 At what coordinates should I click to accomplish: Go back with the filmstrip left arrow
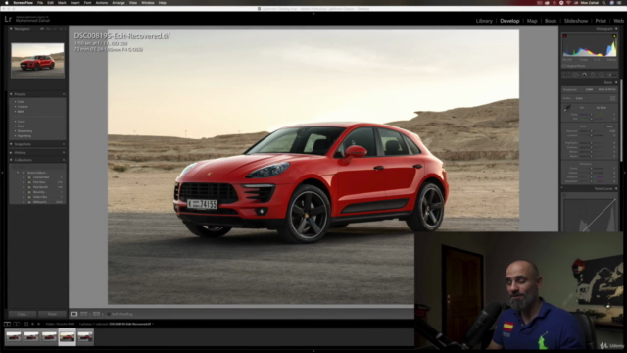pos(32,324)
